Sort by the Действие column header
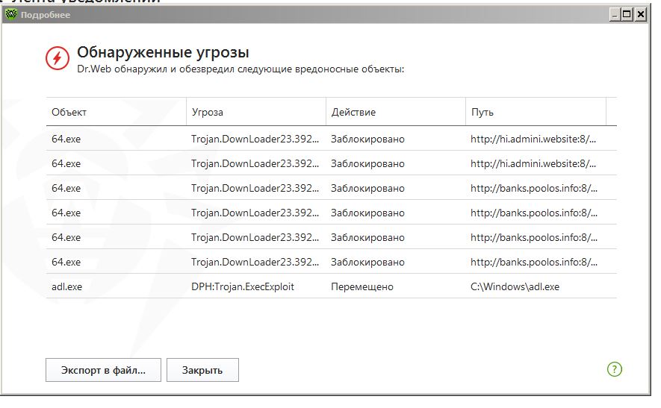 (x=396, y=112)
